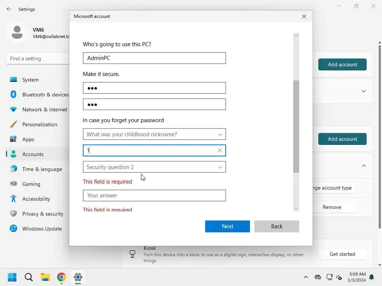Image resolution: width=382 pixels, height=286 pixels.
Task: Click Get started for Kiosk
Action: (342, 254)
